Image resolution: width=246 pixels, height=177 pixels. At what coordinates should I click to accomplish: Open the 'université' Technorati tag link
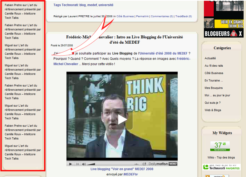[106, 5]
